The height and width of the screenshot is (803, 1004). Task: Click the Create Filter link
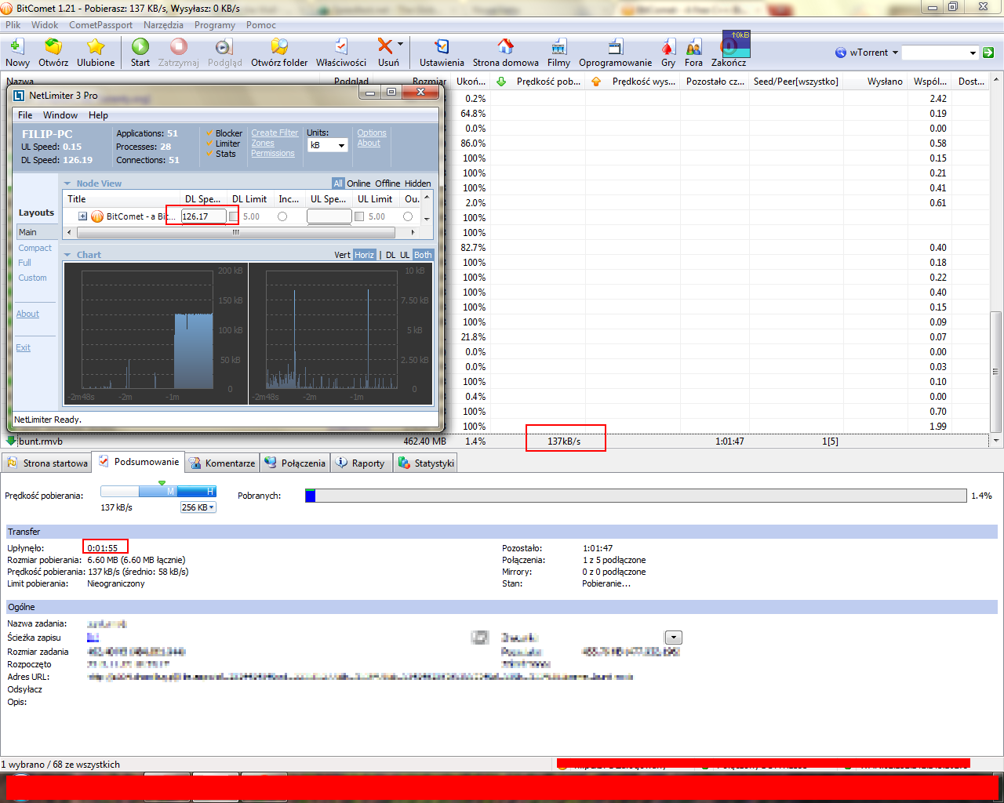[x=275, y=133]
